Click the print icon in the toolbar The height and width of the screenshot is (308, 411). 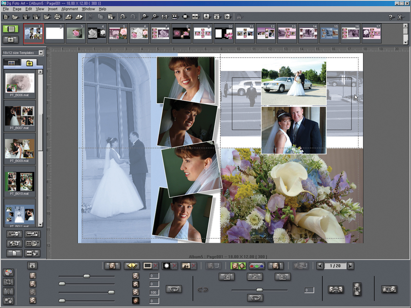click(57, 17)
